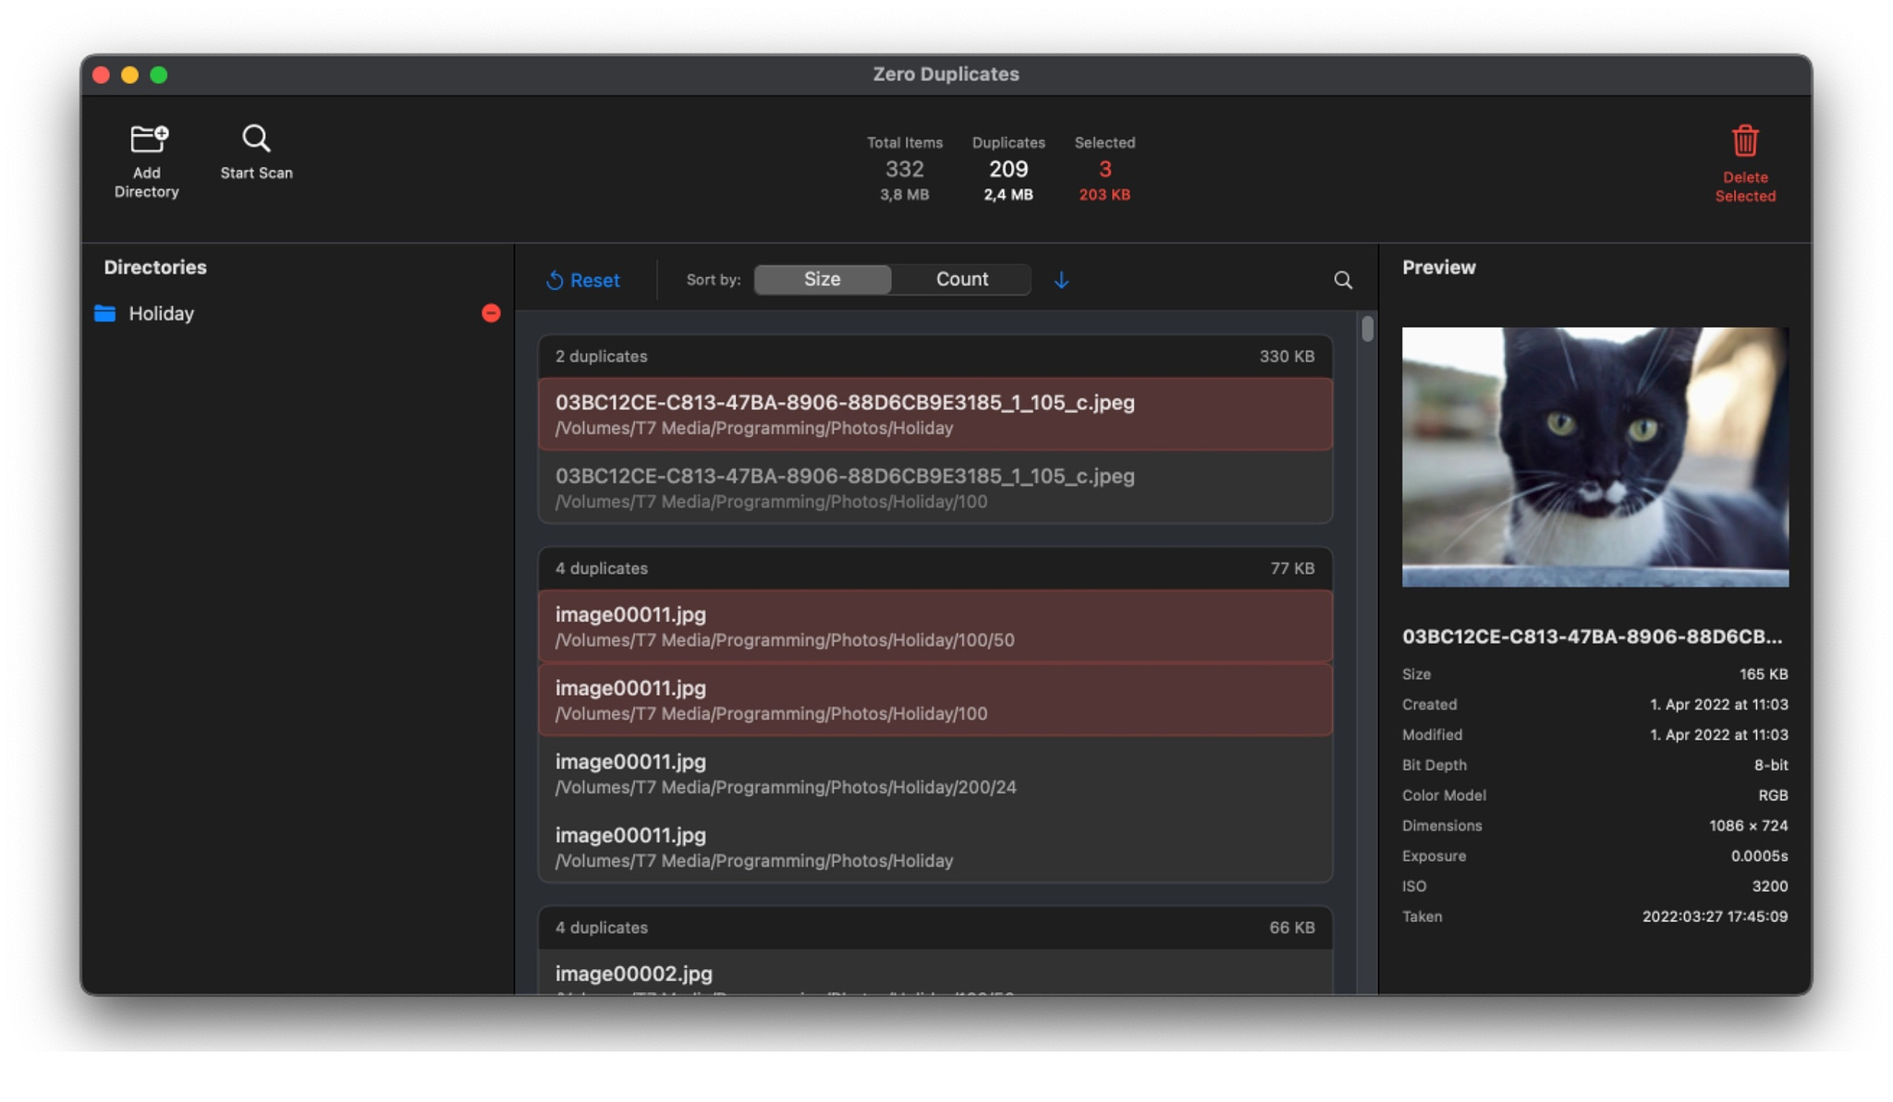Sort duplicates by Size toggle
The height and width of the screenshot is (1102, 1893).
tap(823, 280)
